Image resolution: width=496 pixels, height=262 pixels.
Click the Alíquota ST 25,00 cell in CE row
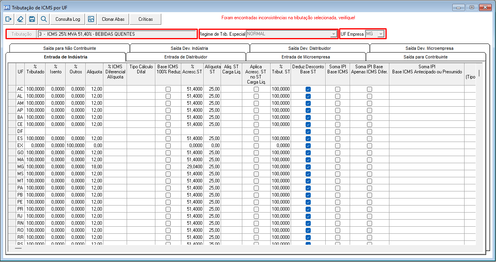point(212,124)
